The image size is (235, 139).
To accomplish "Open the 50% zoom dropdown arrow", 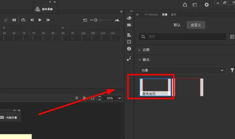I will click(120, 98).
